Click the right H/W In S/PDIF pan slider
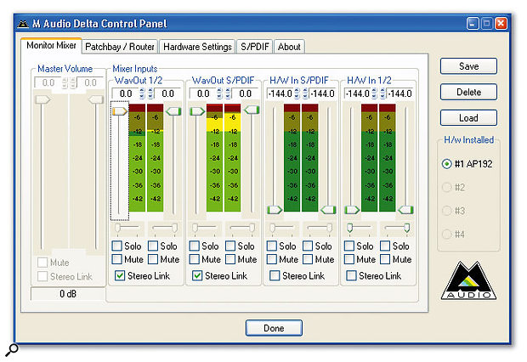 point(320,229)
